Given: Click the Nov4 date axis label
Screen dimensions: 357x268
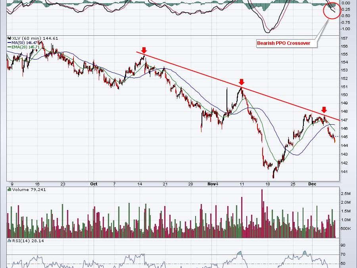Looking at the screenshot, I should 213,184.
